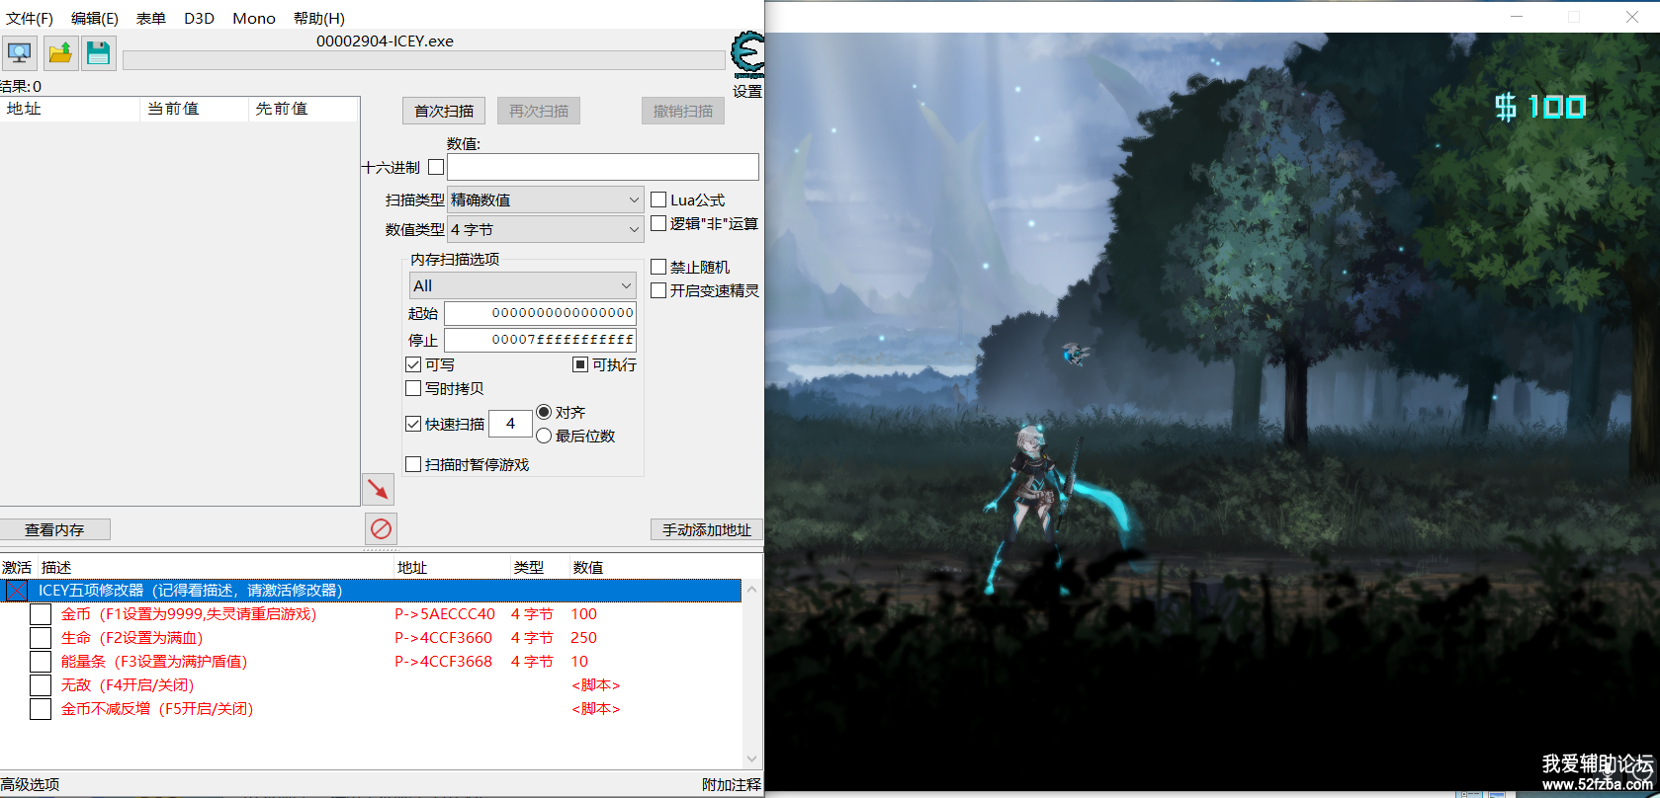Click down arrow of address table scrollbar
Screen dimensions: 1660x798
(x=751, y=759)
